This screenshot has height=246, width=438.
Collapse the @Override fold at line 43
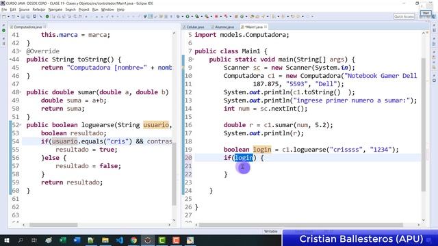[21, 51]
